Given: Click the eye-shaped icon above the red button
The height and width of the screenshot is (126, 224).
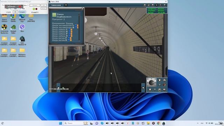Looking at the screenshot, I should (164, 80).
